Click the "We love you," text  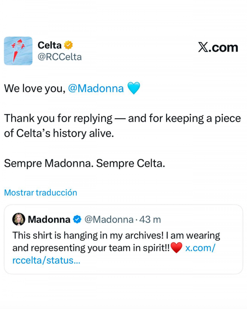[x=34, y=88]
